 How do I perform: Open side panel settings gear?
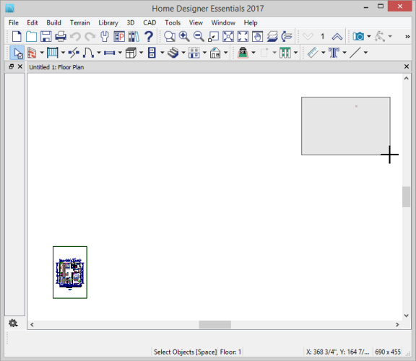click(x=13, y=323)
